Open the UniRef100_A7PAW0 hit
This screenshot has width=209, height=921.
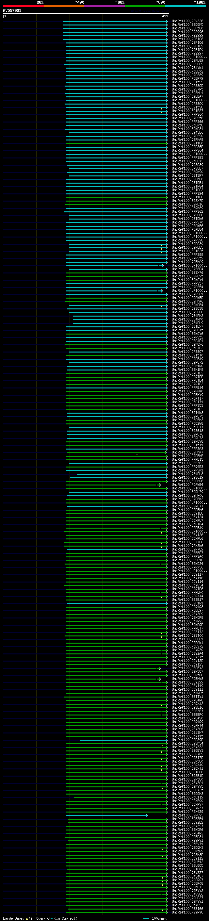click(187, 391)
